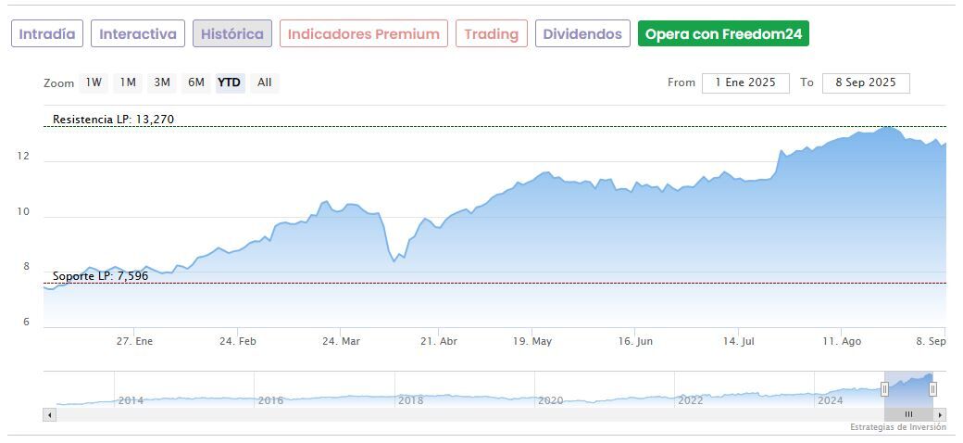Viewport: 963px width, 443px height.
Task: Open the Interactiva chart tab
Action: tap(138, 34)
